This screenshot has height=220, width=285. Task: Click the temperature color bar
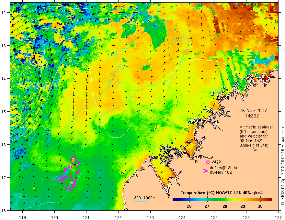point(222,199)
